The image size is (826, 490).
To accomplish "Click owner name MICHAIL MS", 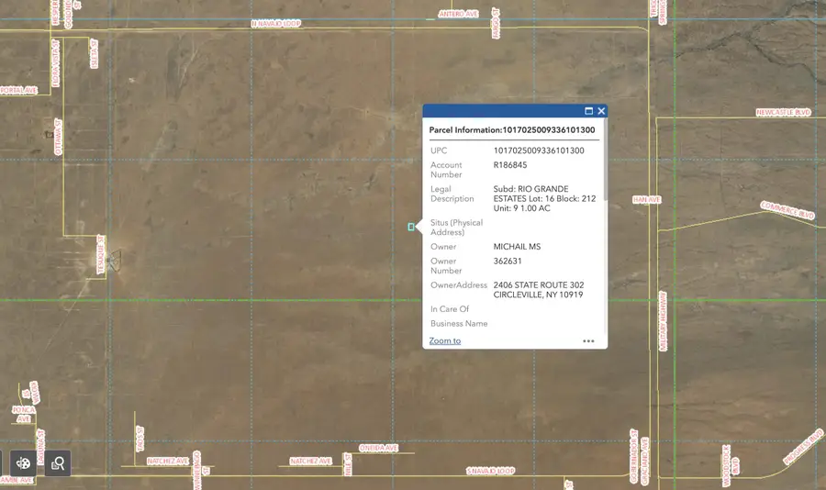I will (517, 247).
